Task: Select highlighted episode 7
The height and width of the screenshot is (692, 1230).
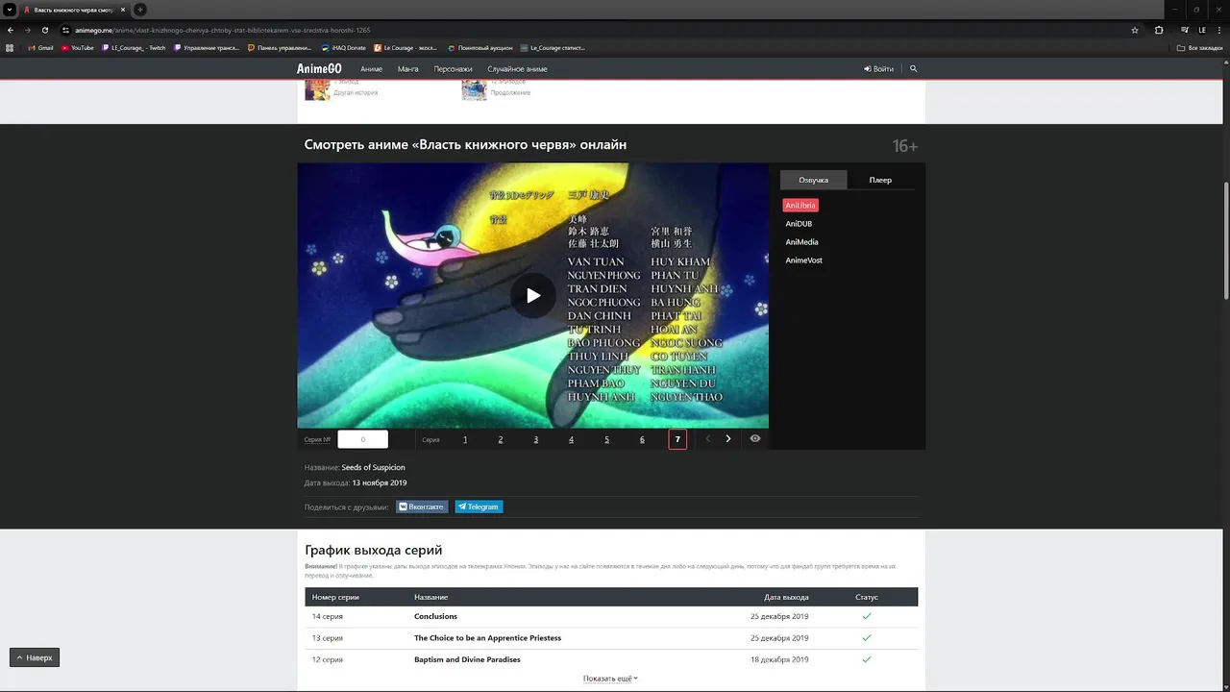Action: coord(677,439)
